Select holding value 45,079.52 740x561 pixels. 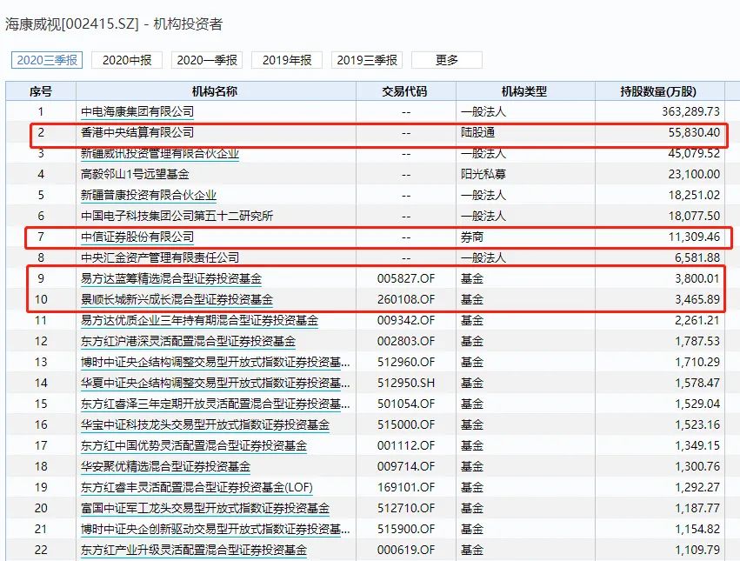pos(694,153)
